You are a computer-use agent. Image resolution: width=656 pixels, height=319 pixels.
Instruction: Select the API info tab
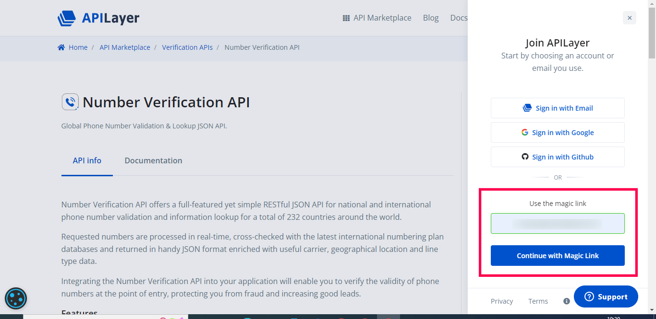pyautogui.click(x=87, y=161)
